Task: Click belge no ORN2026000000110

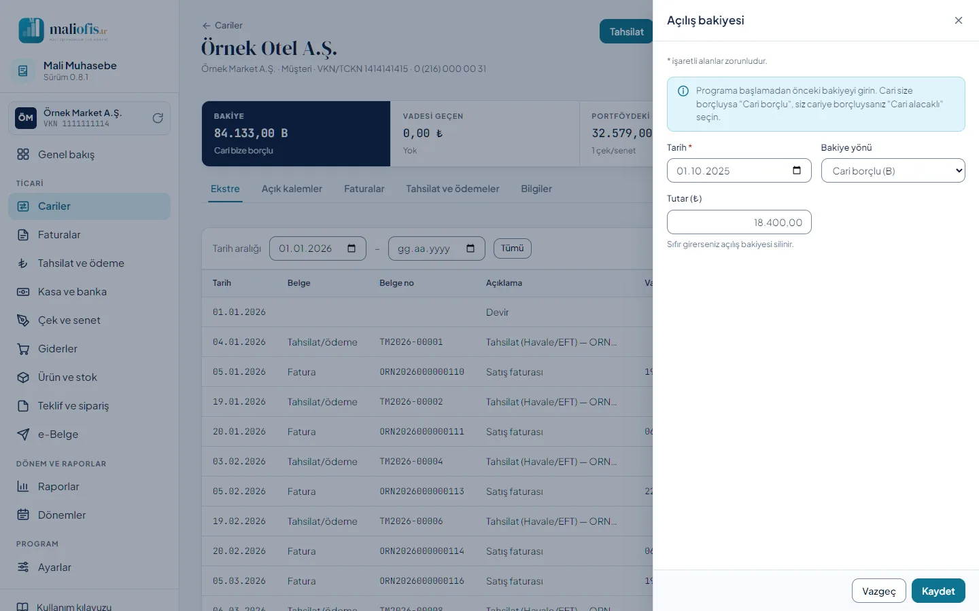Action: 422,372
